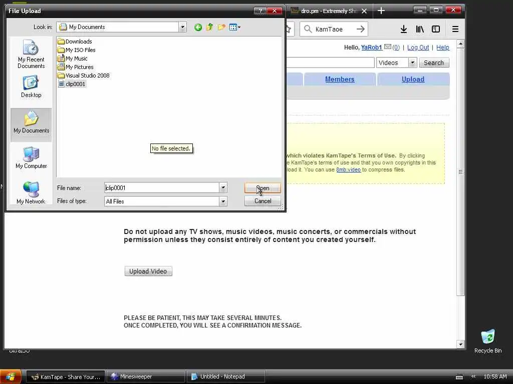Go up one folder level
513x384 pixels.
210,27
